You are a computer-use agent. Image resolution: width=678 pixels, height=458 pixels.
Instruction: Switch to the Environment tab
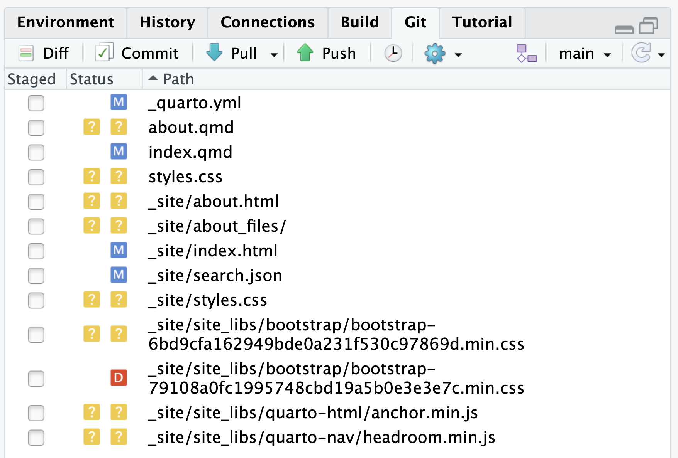pyautogui.click(x=66, y=22)
